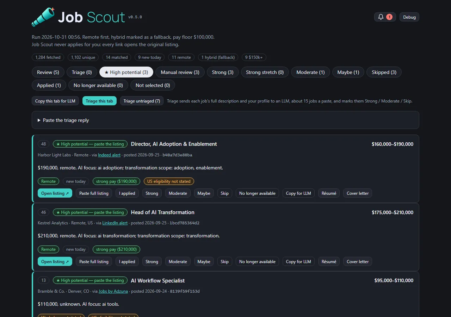
Task: Click the telescope Job Scout logo
Action: point(43,17)
